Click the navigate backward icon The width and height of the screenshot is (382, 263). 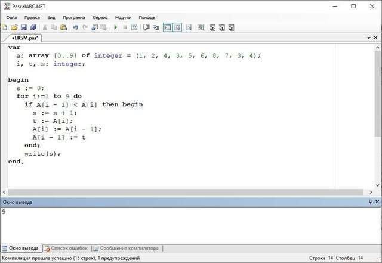94,27
